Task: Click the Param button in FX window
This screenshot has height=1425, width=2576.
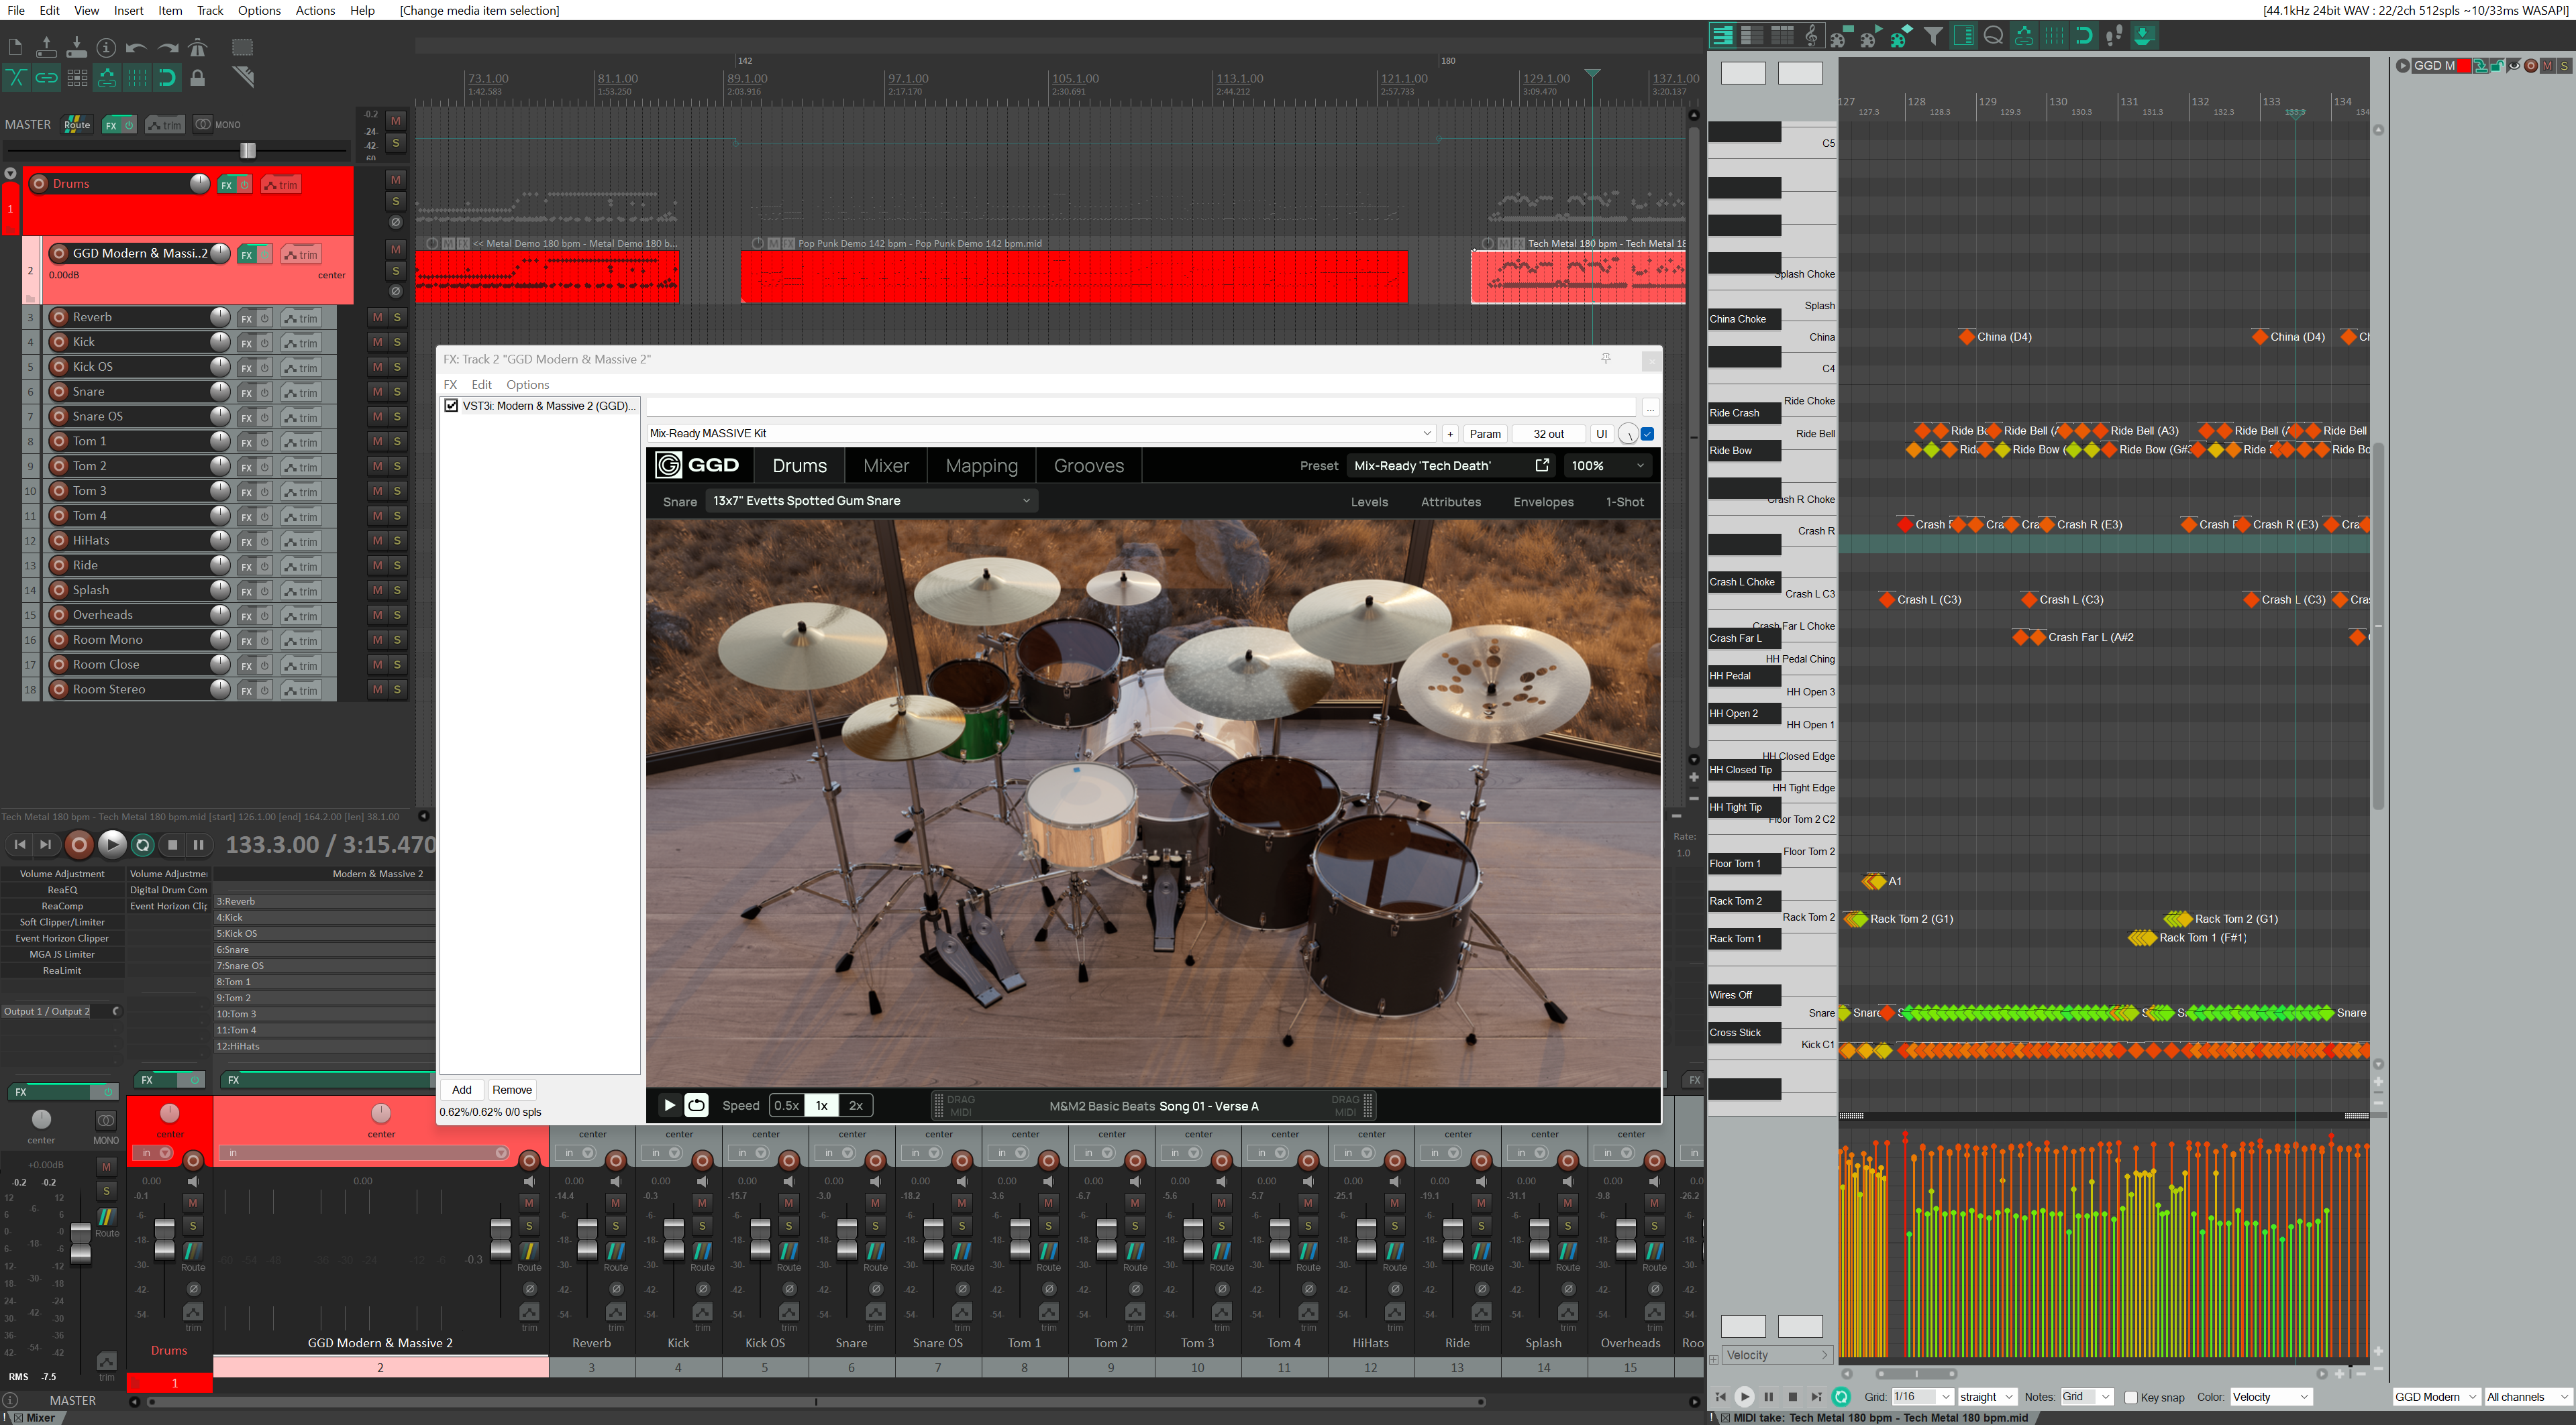Action: 1485,434
